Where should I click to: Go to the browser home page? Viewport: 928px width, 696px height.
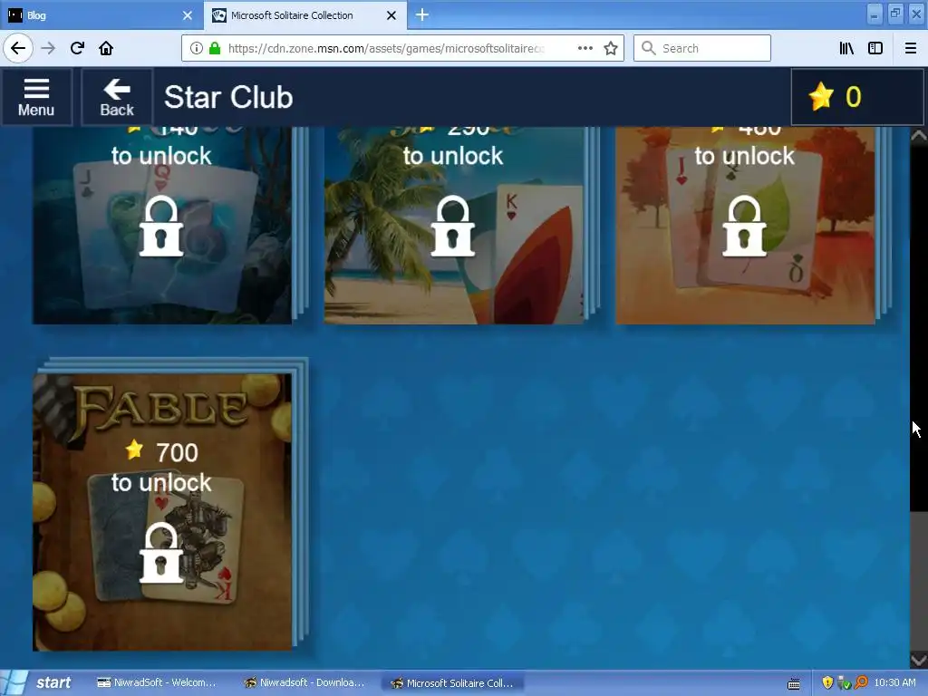[x=106, y=48]
